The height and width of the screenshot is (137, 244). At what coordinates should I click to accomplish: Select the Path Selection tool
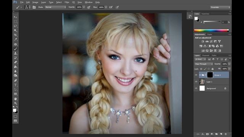click(x=15, y=89)
